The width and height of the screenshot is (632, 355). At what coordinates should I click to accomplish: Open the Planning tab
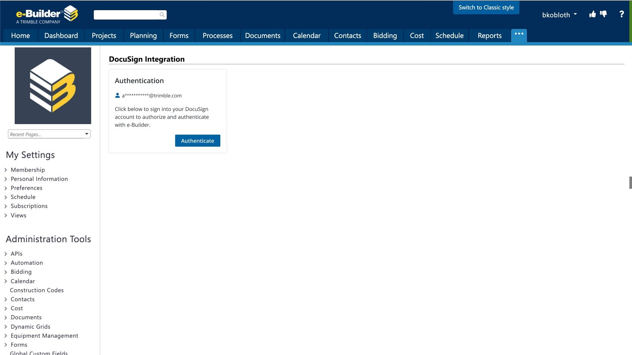pyautogui.click(x=143, y=36)
